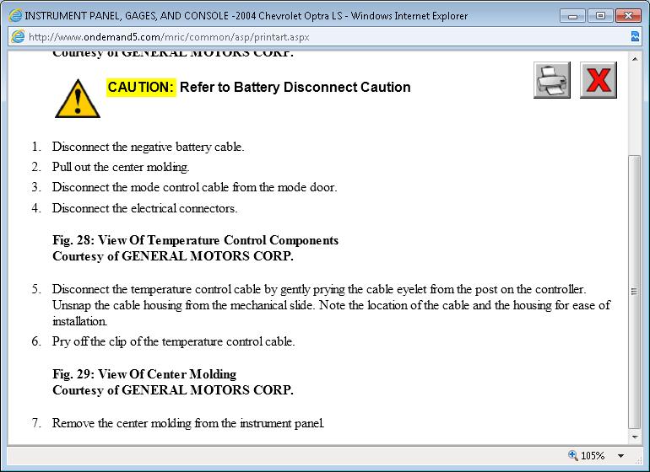Click the 105% zoom level value
Image resolution: width=650 pixels, height=472 pixels.
pyautogui.click(x=593, y=456)
